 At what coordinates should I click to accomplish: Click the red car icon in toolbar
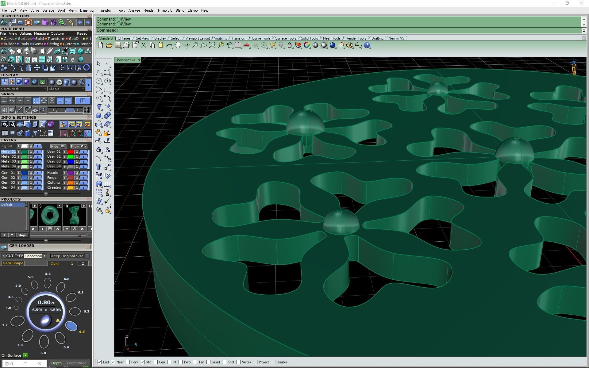click(246, 45)
